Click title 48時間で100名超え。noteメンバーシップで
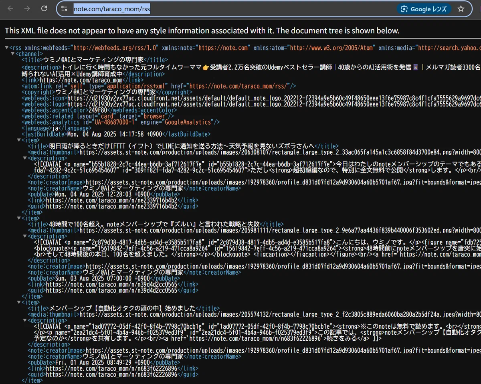 point(154,224)
